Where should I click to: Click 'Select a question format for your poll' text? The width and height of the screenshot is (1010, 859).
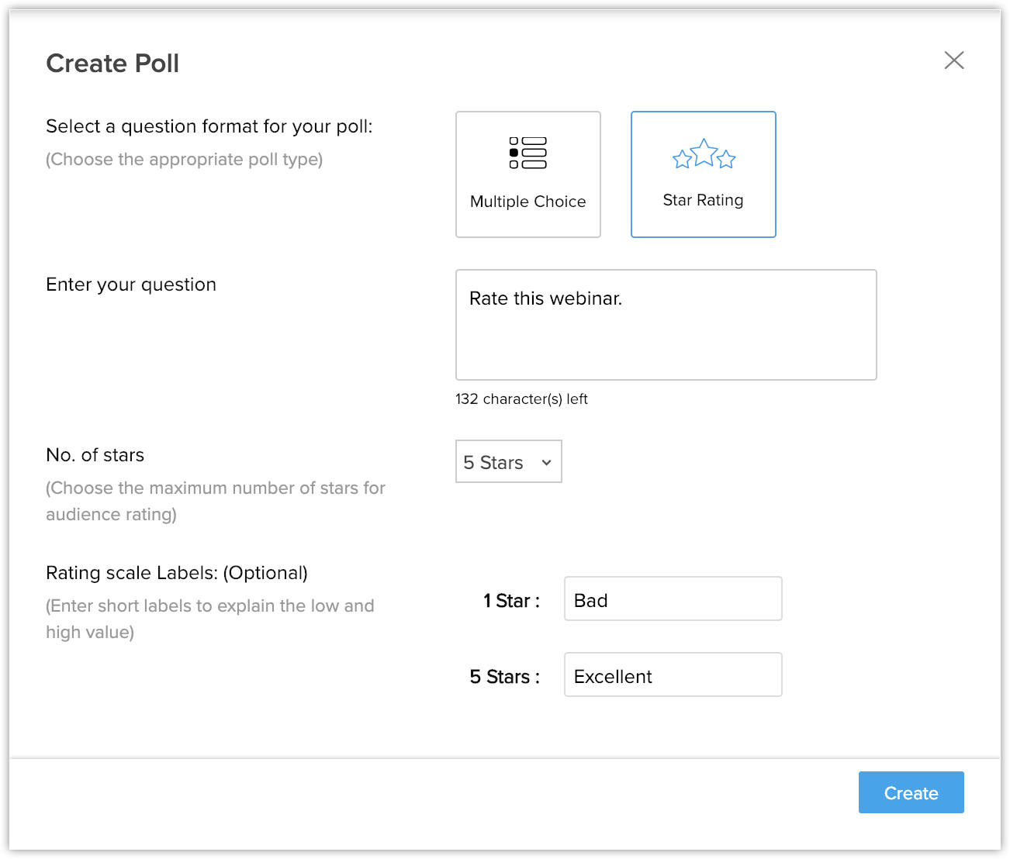click(209, 126)
